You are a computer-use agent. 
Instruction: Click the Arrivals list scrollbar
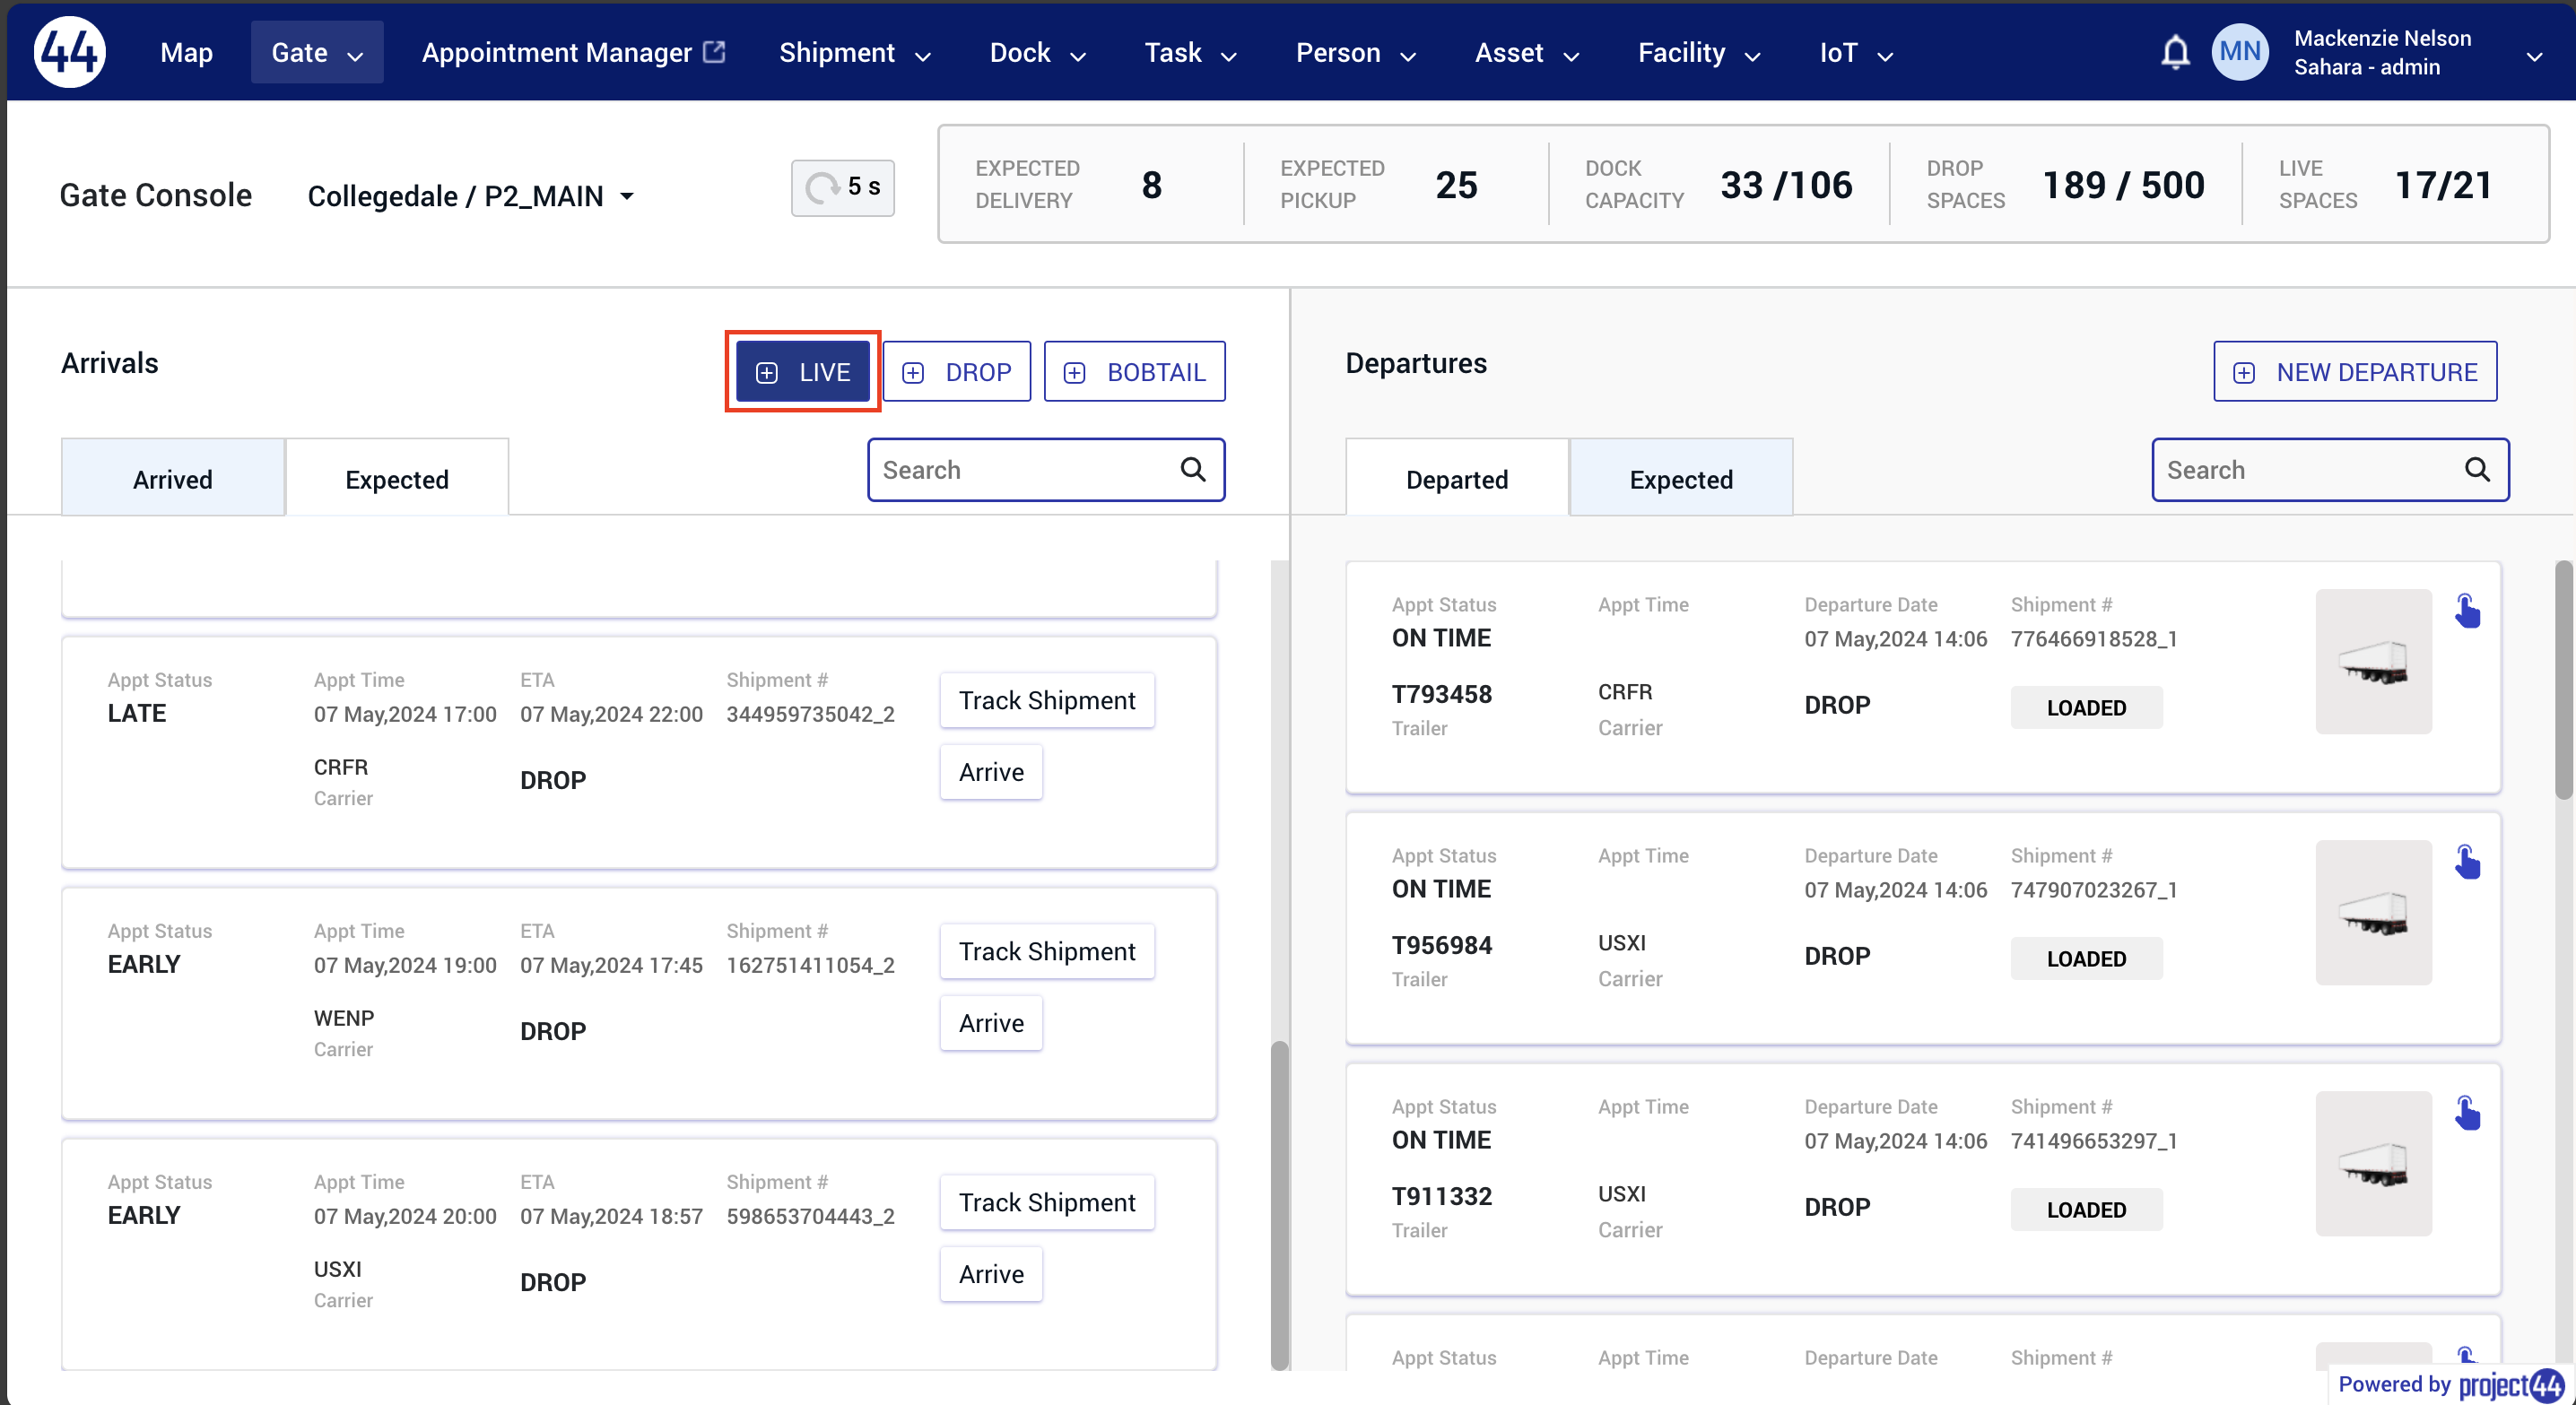click(x=1279, y=1205)
